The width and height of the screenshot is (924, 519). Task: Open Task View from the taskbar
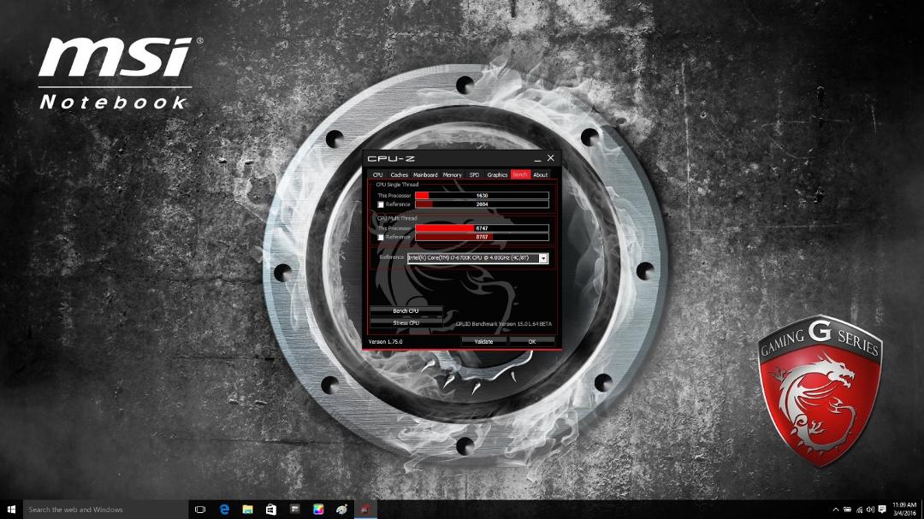200,510
